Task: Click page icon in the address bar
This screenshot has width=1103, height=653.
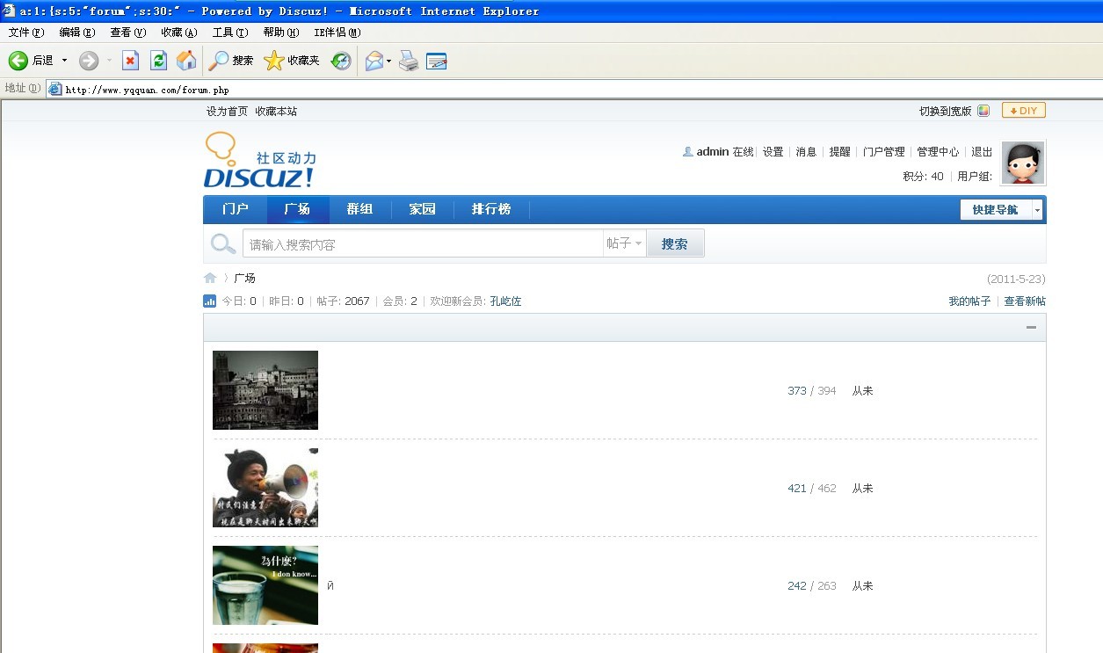Action: coord(55,89)
